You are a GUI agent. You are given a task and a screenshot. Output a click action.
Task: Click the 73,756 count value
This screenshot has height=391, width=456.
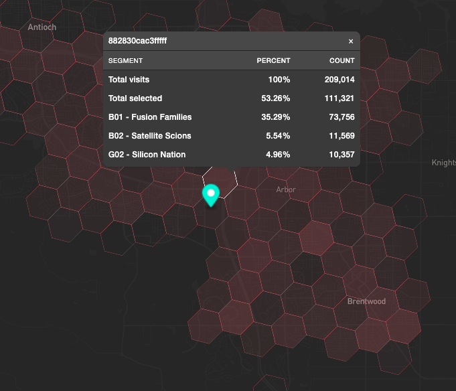point(341,117)
